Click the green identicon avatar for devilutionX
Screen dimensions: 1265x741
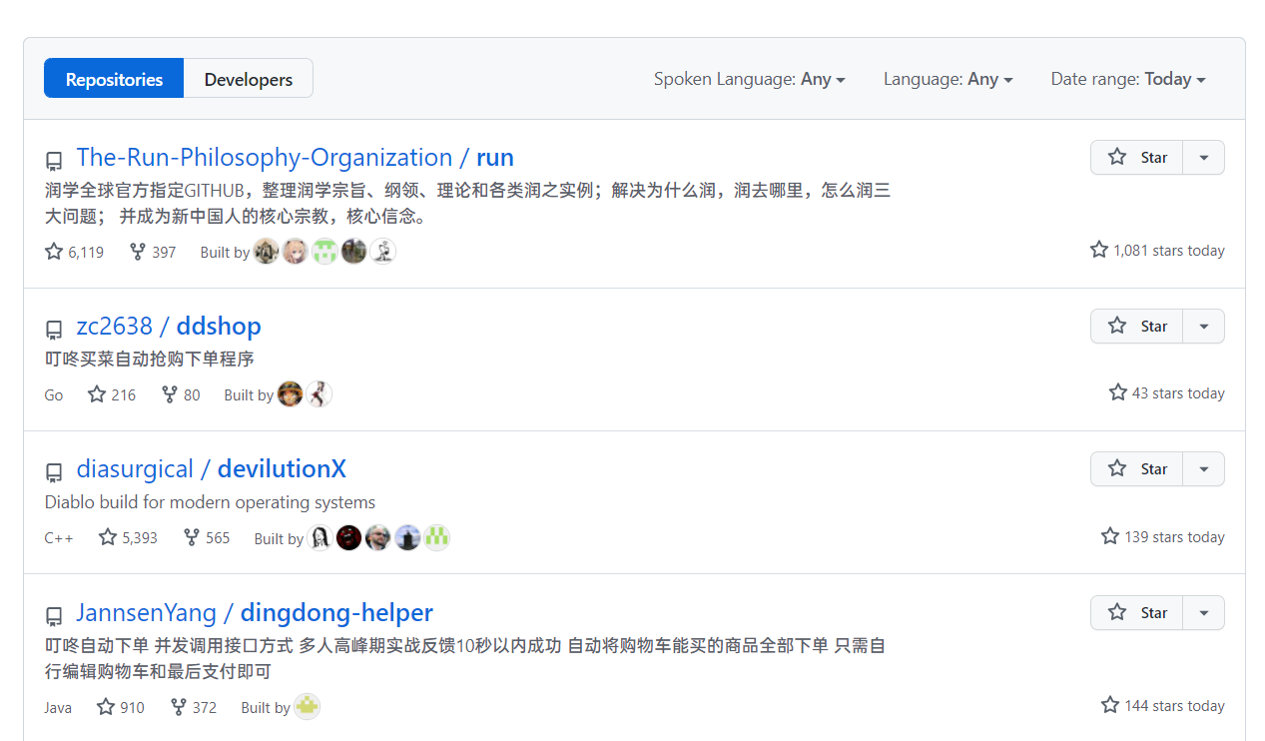pyautogui.click(x=437, y=537)
